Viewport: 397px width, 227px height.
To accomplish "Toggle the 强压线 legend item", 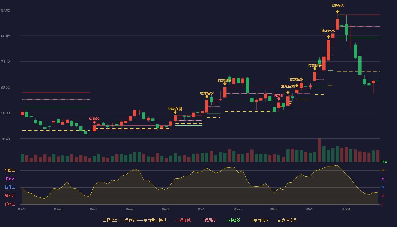I will [183, 220].
